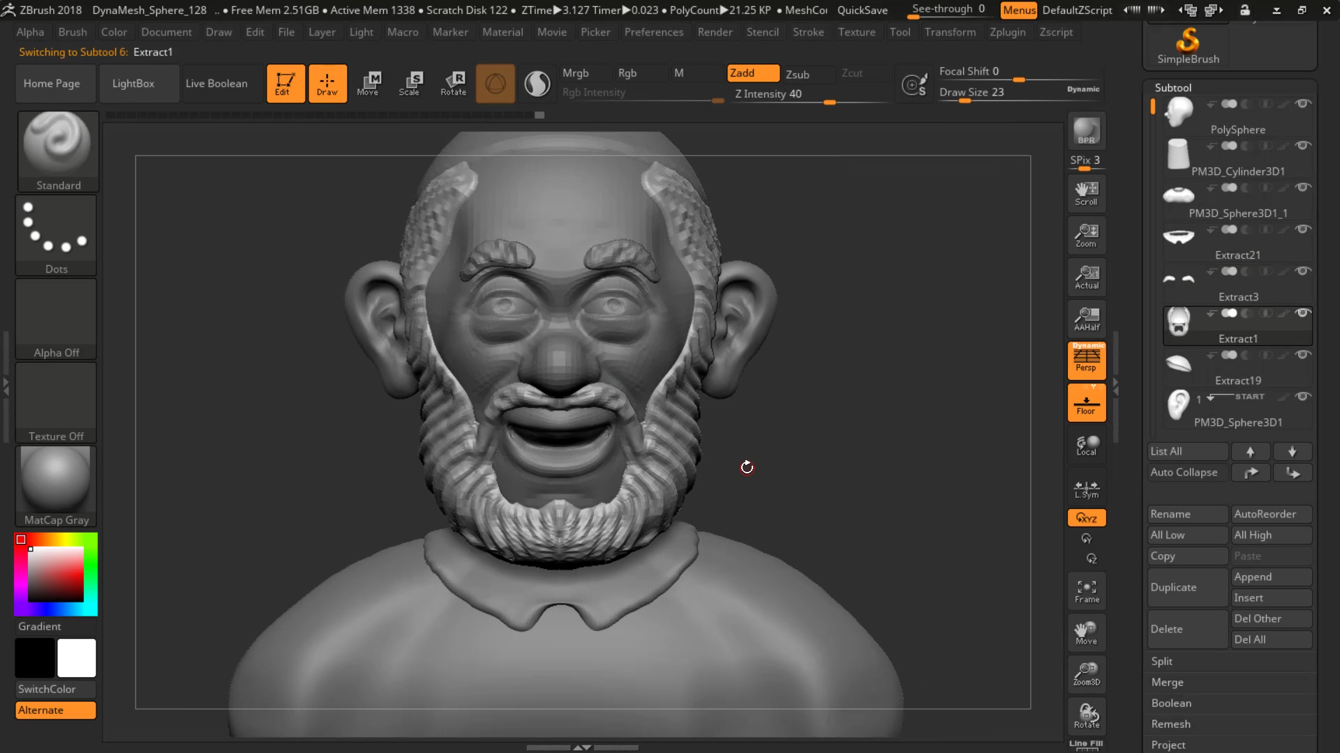Click the Actual size icon
Viewport: 1340px width, 753px height.
(x=1086, y=277)
